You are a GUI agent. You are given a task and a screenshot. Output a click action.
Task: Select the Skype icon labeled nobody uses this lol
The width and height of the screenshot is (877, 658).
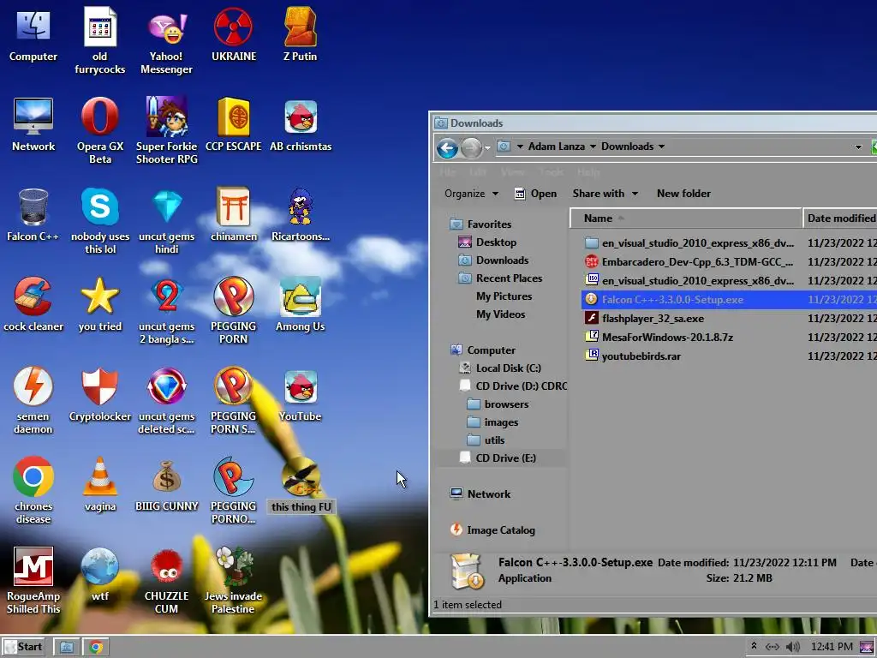tap(100, 222)
